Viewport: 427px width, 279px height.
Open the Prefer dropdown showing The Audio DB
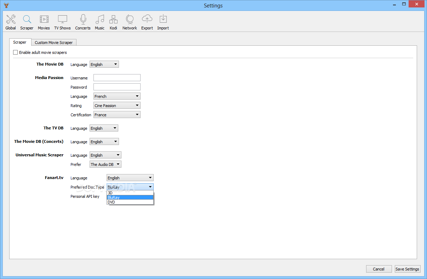pyautogui.click(x=106, y=164)
